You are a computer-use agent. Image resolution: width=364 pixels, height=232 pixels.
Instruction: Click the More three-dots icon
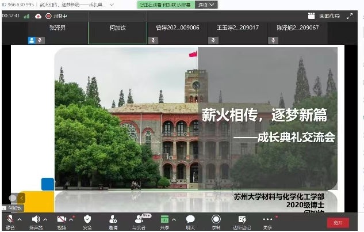[x=267, y=219]
